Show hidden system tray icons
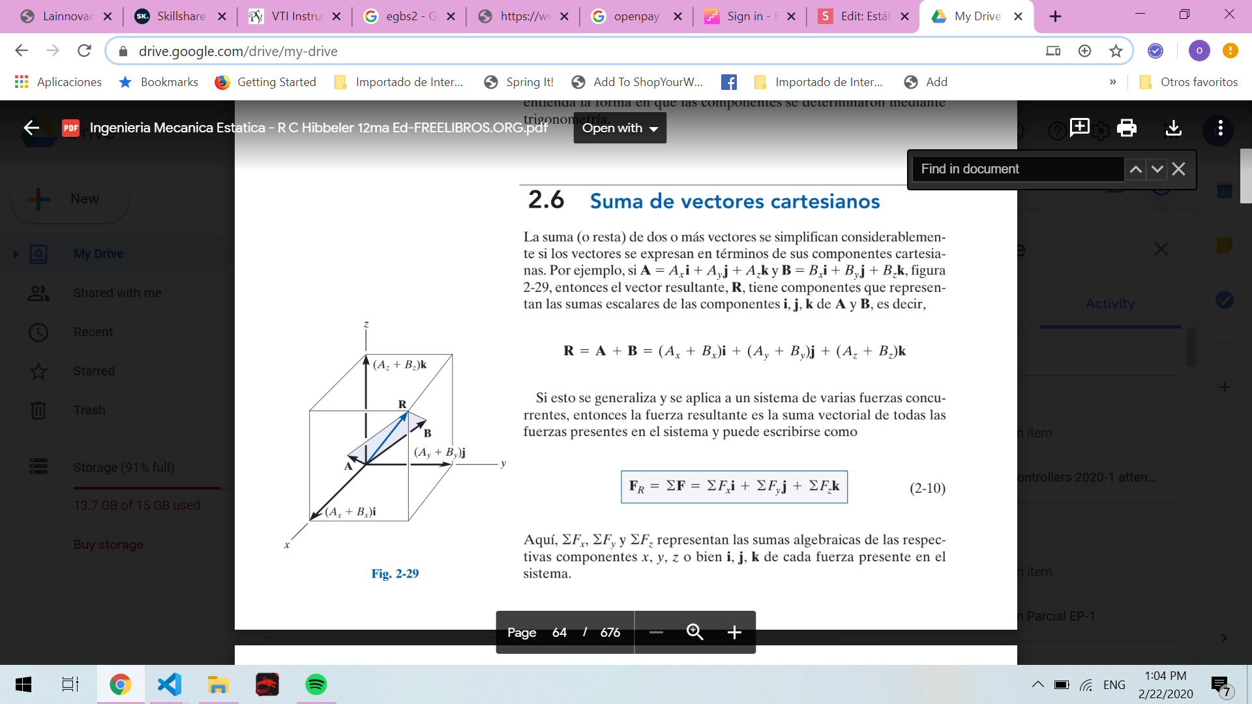This screenshot has width=1252, height=704. pyautogui.click(x=1037, y=684)
